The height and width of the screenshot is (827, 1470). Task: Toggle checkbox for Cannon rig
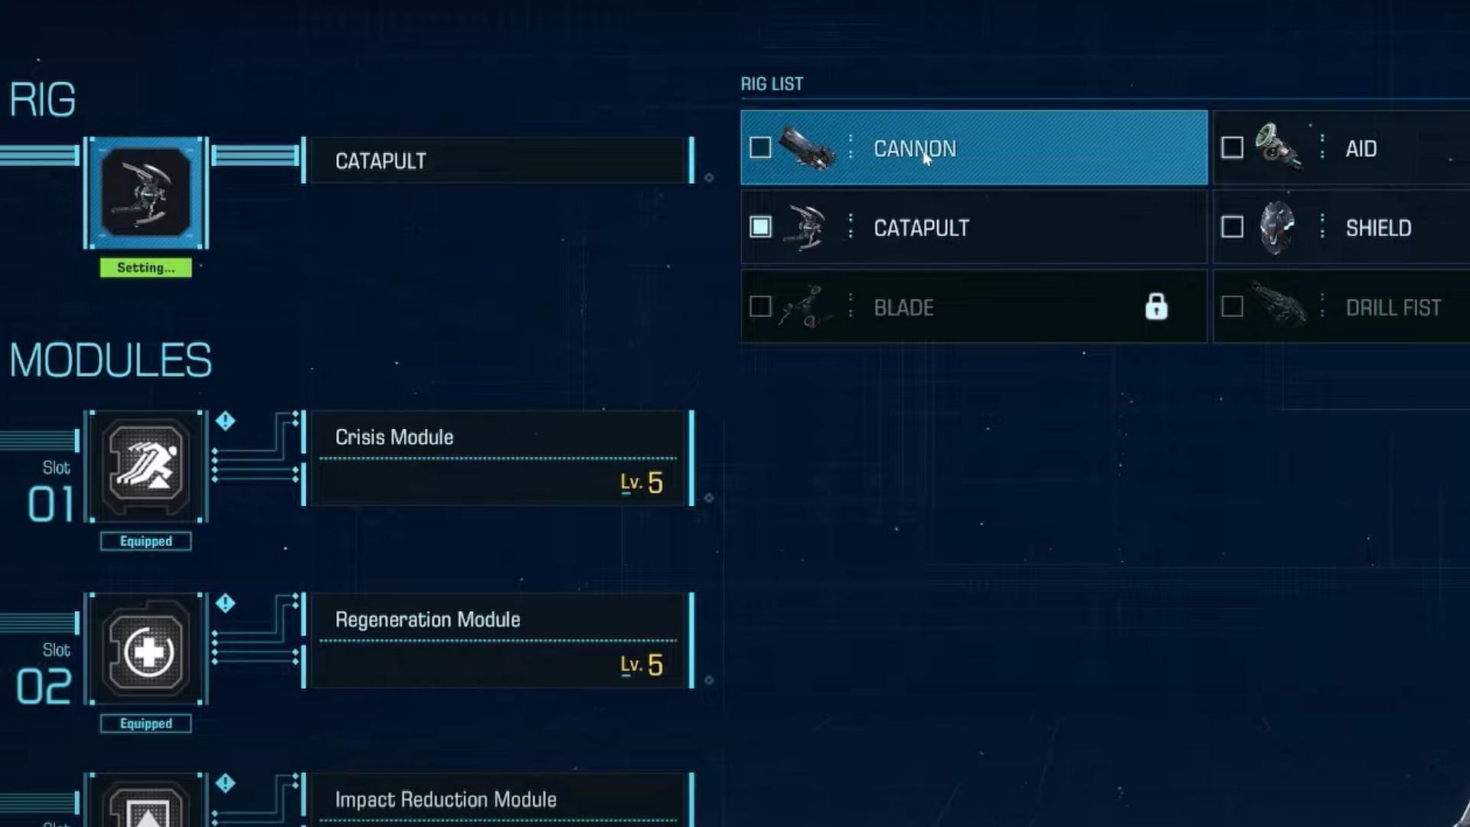click(x=760, y=149)
